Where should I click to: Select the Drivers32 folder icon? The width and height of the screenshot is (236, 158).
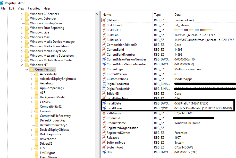(37, 144)
